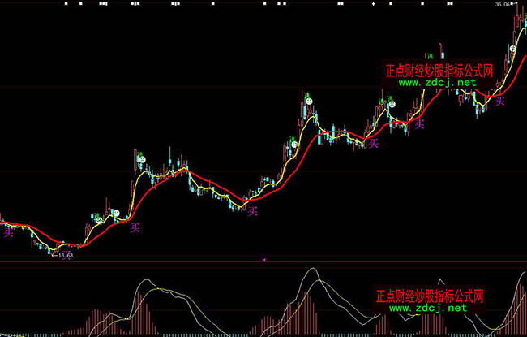Click the leftmost 买 buy signal marker

pos(9,231)
